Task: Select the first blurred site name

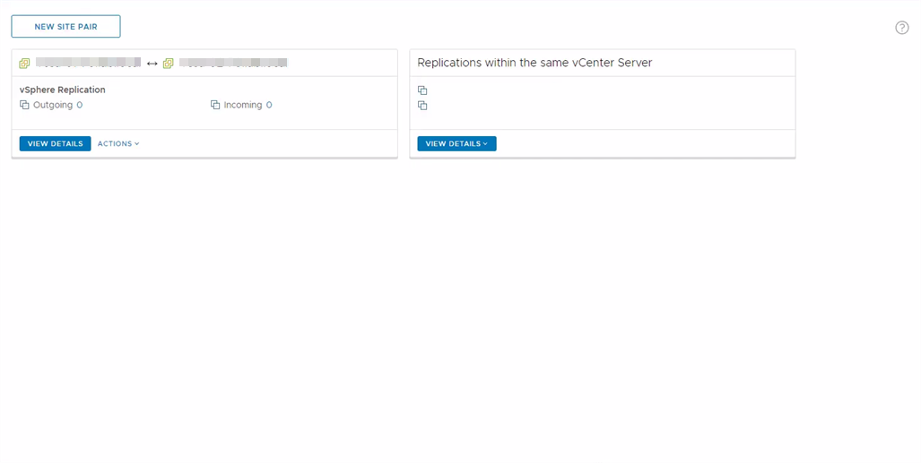Action: point(88,63)
